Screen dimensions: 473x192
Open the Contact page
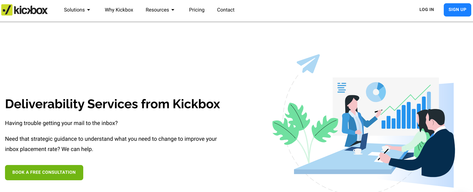pos(226,10)
